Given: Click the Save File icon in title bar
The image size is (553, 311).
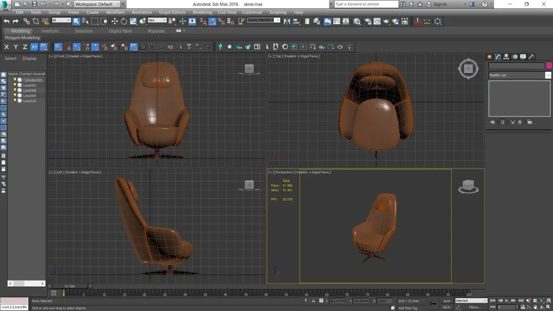Looking at the screenshot, I should point(34,4).
